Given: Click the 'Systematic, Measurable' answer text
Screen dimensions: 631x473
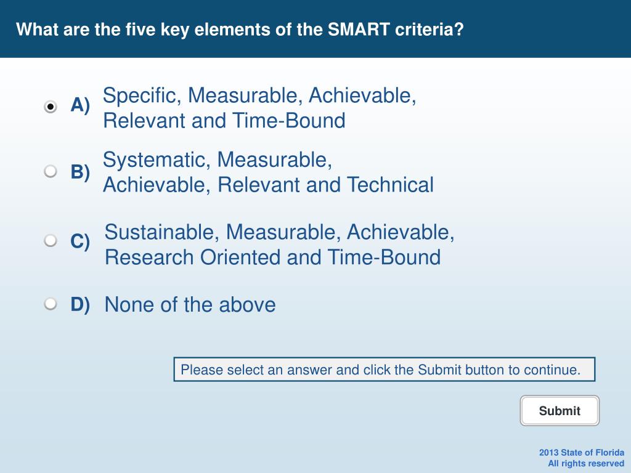Looking at the screenshot, I should tap(218, 160).
